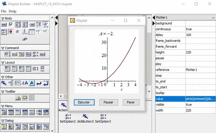The width and height of the screenshot is (216, 133).
Task: Open the File menu
Action: [4, 11]
